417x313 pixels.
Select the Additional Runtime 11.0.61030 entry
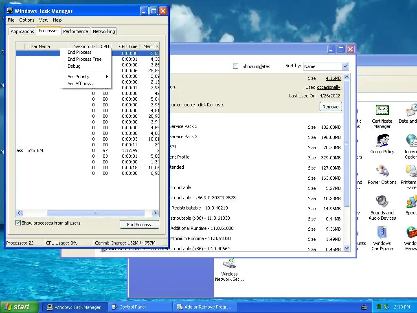[257, 229]
